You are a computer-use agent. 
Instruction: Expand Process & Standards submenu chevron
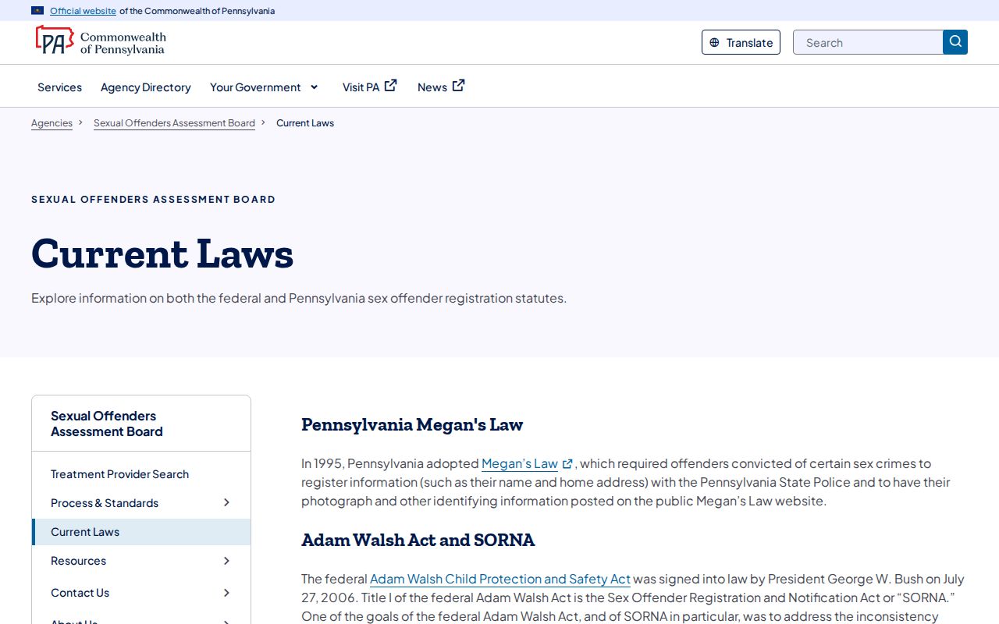pos(227,502)
